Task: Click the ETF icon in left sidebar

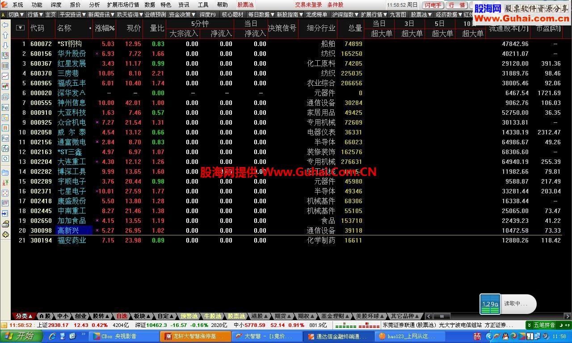Action: click(x=5, y=203)
